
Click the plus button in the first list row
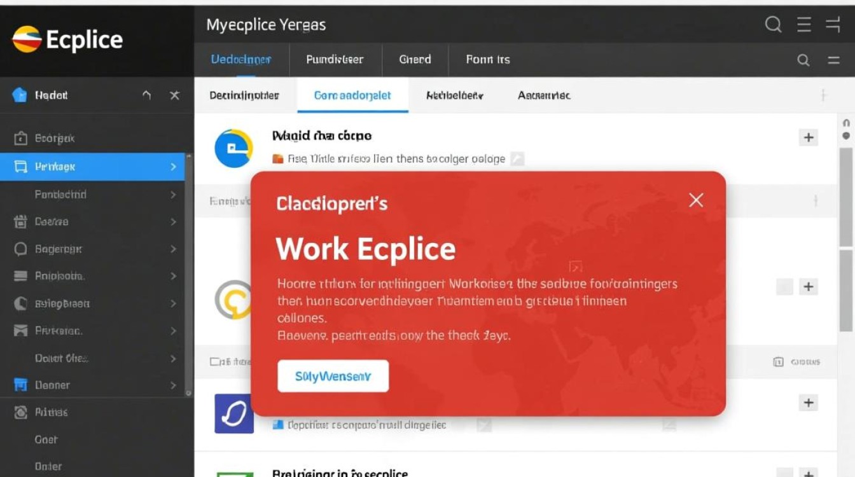click(808, 137)
